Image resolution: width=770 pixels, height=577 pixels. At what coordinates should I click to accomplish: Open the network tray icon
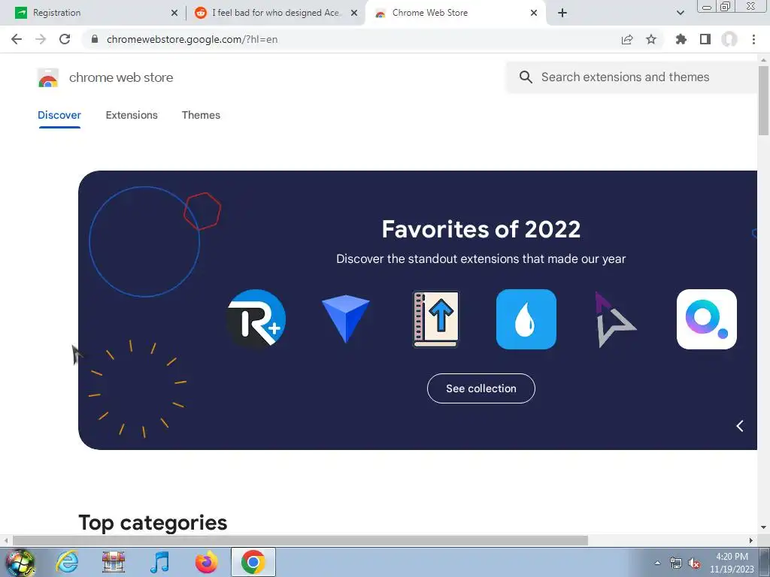[676, 563]
